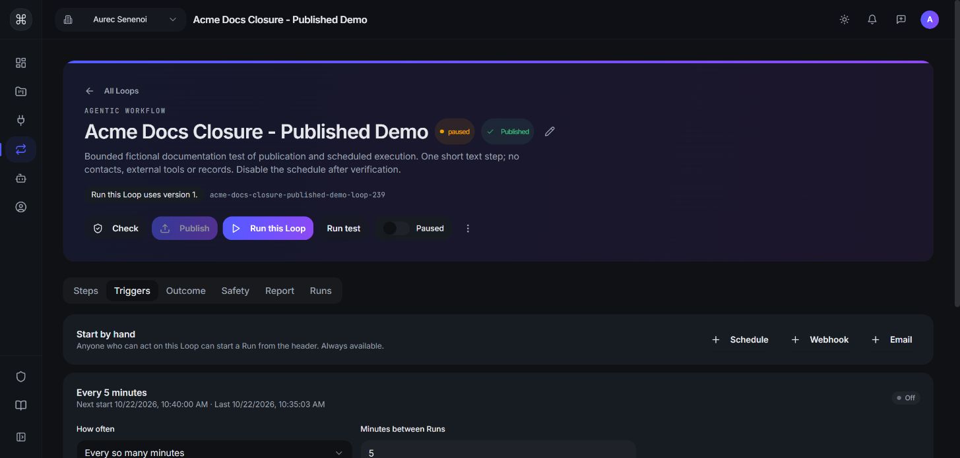960x458 pixels.
Task: Toggle the Paused switch to resume the loop
Action: [x=397, y=228]
